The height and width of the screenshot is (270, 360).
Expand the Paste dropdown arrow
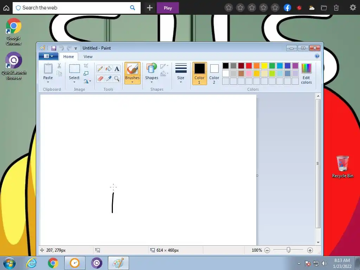point(48,82)
